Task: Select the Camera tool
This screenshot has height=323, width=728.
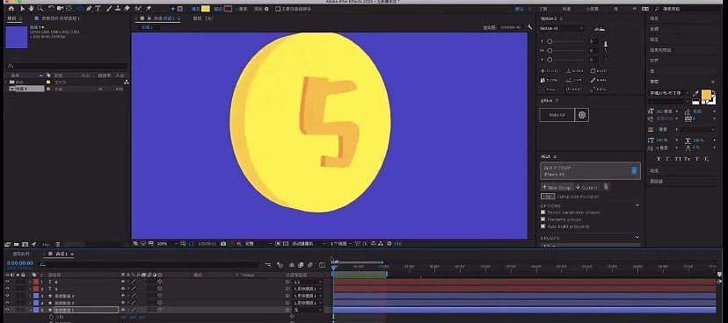Action: 60,9
